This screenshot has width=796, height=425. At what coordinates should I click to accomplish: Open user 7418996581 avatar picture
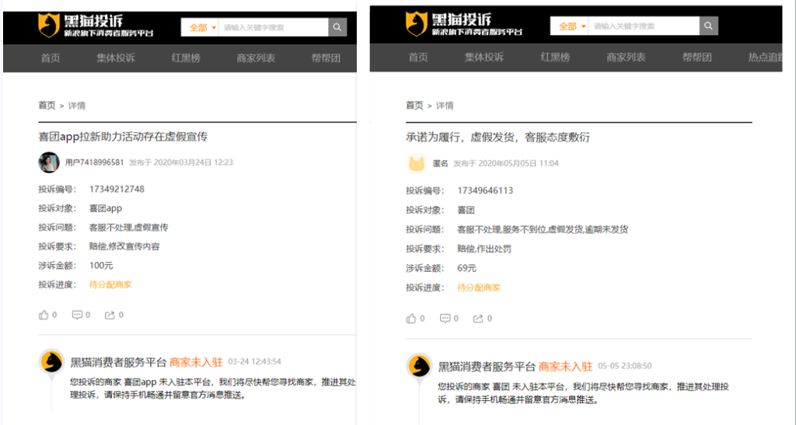[x=49, y=162]
